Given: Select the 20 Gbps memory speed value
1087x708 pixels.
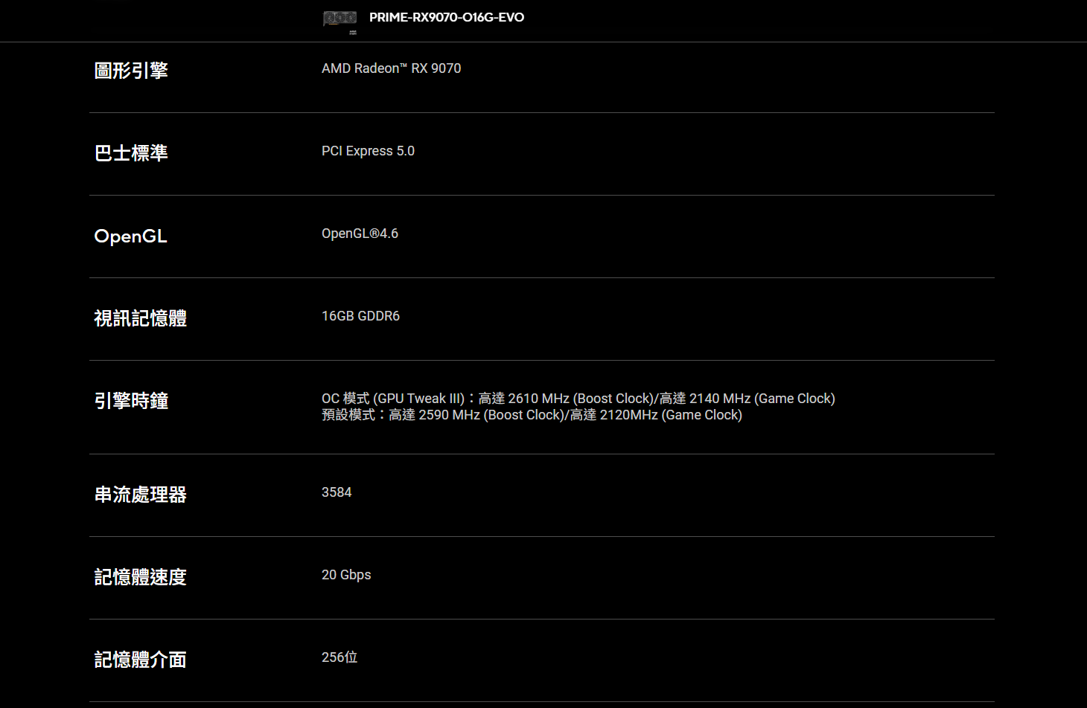Looking at the screenshot, I should [346, 575].
